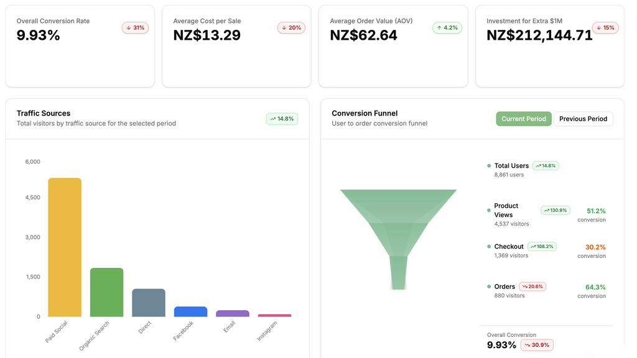Image resolution: width=637 pixels, height=358 pixels.
Task: Click the 30.9% downtrend Overall Conversion badge
Action: coord(537,345)
